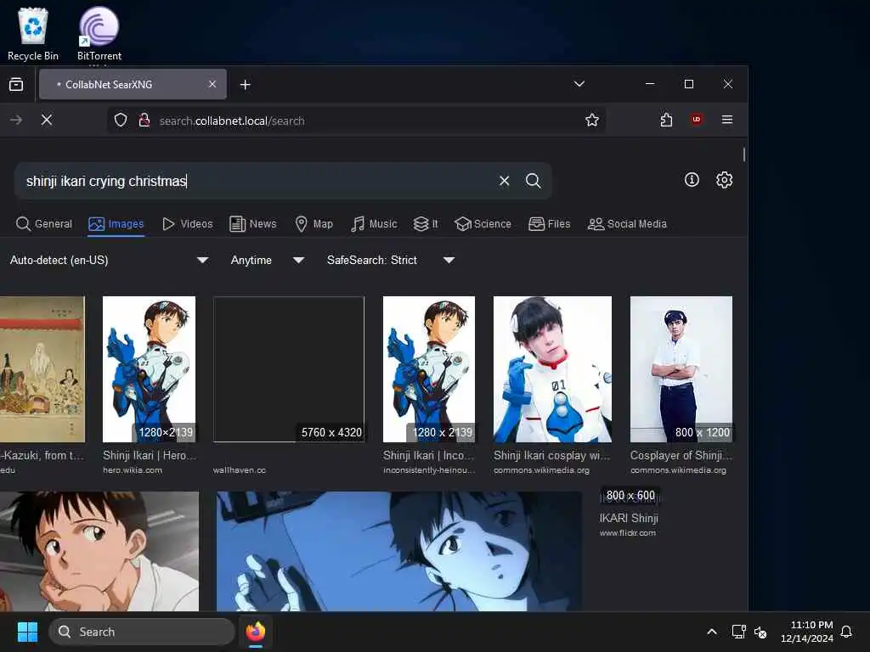Image resolution: width=870 pixels, height=652 pixels.
Task: Open the BitTorrent desktop shortcut
Action: (x=99, y=33)
